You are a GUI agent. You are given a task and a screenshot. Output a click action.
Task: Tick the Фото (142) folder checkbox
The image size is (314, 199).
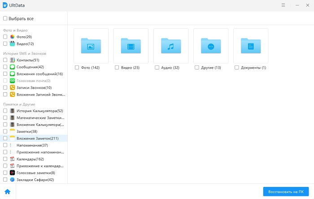77,68
